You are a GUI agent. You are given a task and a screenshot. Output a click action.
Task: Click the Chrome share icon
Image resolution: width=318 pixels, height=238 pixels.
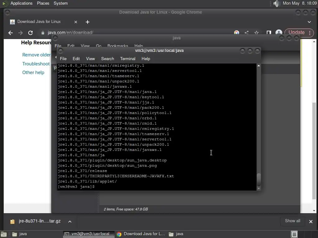[246, 32]
